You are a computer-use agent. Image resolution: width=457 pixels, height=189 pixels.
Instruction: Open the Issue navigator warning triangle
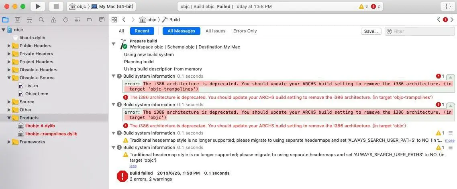click(54, 20)
